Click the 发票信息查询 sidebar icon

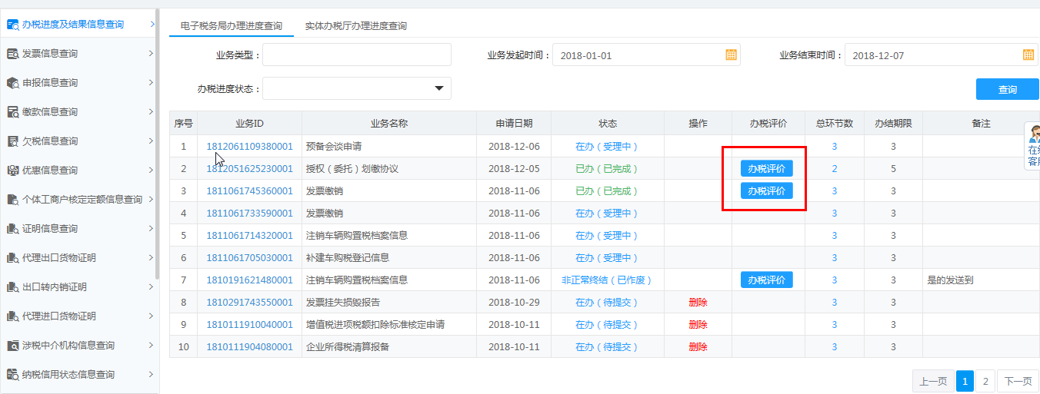[13, 54]
